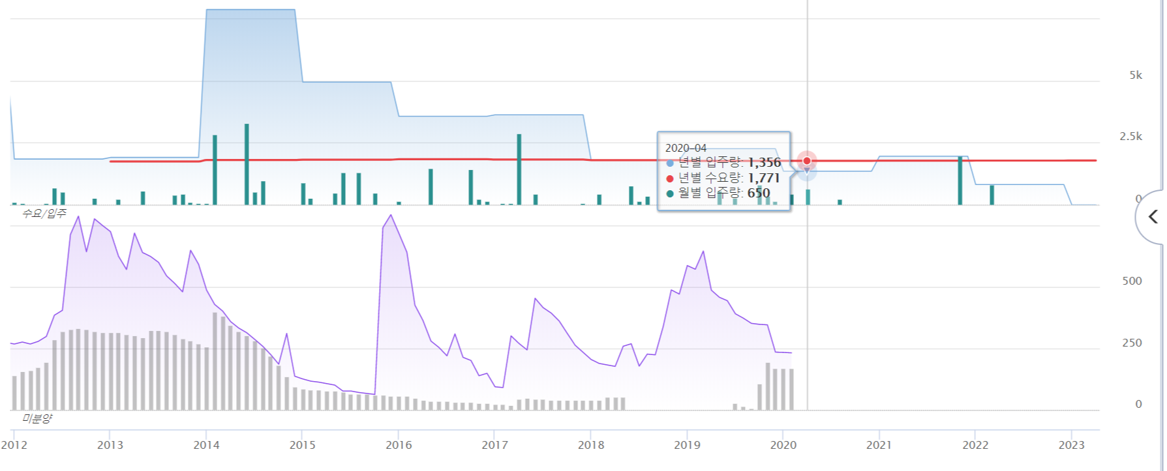The height and width of the screenshot is (471, 1167).
Task: Click the 2021 x-axis year label
Action: point(879,445)
